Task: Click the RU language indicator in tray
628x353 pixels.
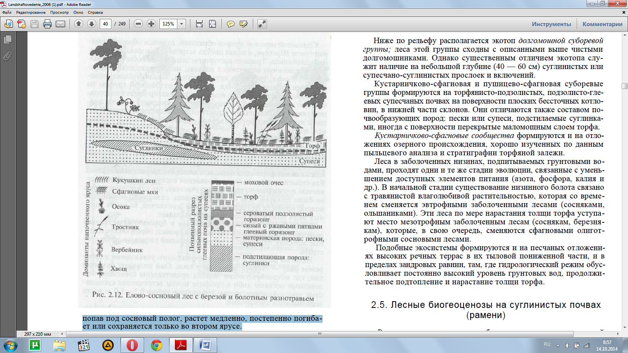Action: (x=547, y=344)
